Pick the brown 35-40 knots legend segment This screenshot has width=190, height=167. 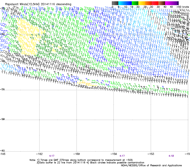coord(162,3)
